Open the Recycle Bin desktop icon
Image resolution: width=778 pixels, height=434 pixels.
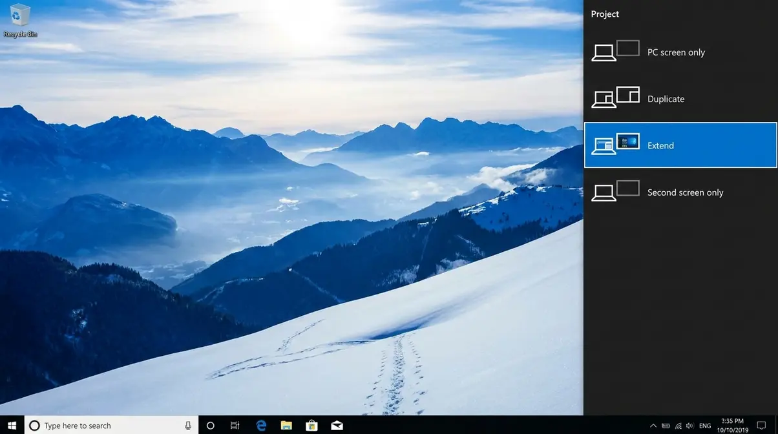[20, 20]
